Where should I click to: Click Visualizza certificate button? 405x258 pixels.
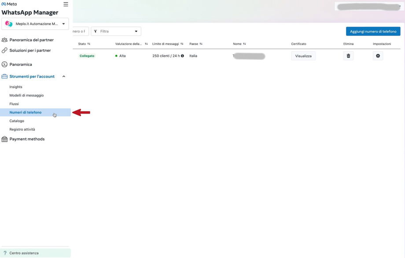tap(303, 56)
